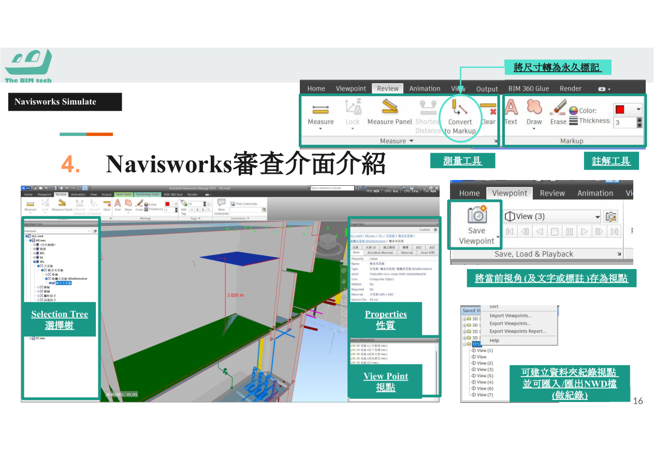Select red Text markup tool in enlarged ribbon

[511, 112]
